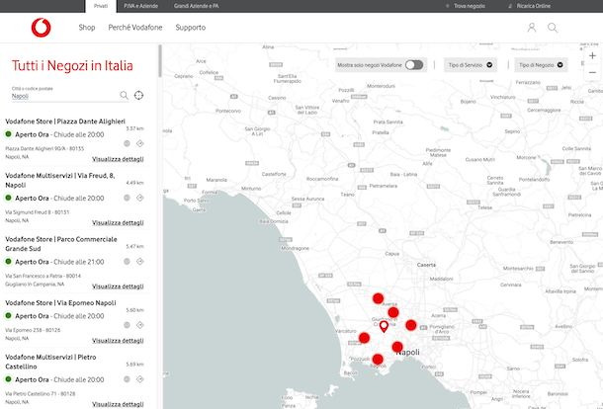This screenshot has height=409, width=603.
Task: Open the Tipo di Negozio dropdown
Action: click(x=542, y=65)
